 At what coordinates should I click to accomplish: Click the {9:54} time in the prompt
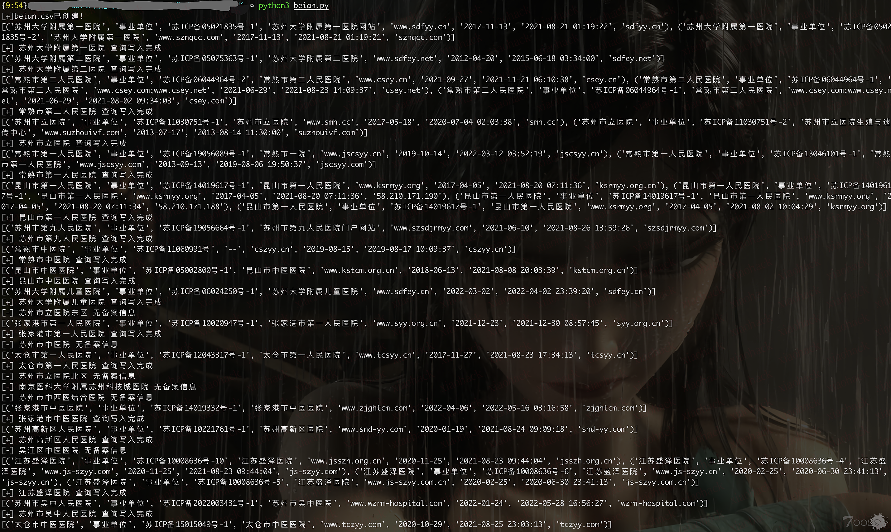click(14, 5)
